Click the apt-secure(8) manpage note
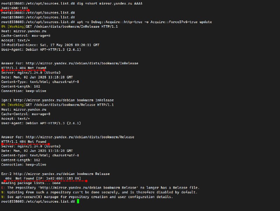Screen dimensions: 280x211 click(x=90, y=197)
